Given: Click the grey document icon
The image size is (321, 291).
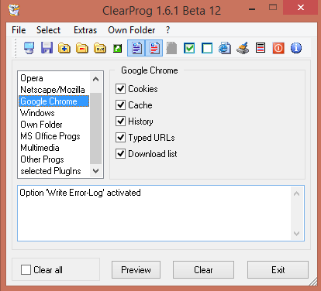Looking at the screenshot, I should [171, 48].
